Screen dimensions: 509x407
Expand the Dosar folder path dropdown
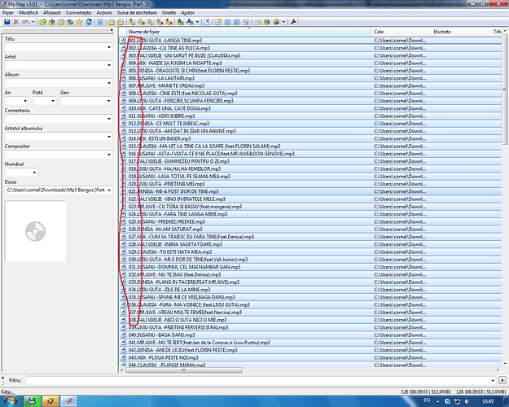[x=109, y=190]
